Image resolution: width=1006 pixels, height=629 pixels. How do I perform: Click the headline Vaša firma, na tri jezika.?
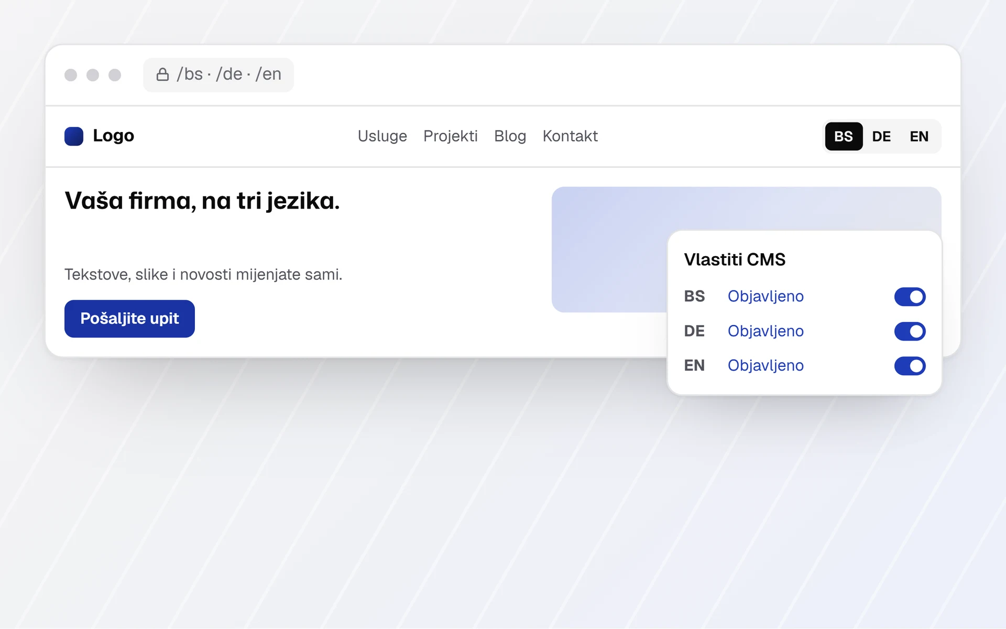(x=202, y=201)
